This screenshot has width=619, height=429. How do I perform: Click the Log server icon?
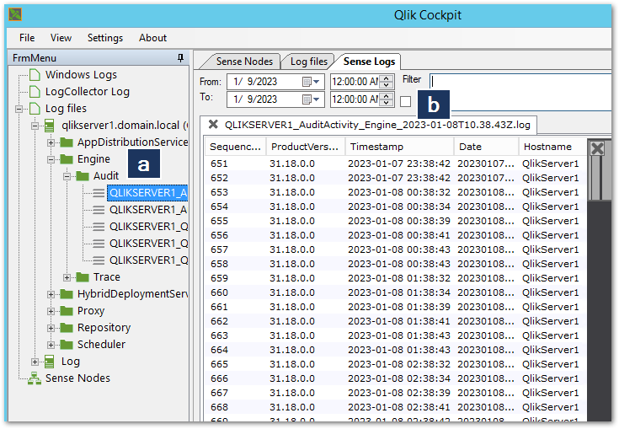pyautogui.click(x=50, y=362)
